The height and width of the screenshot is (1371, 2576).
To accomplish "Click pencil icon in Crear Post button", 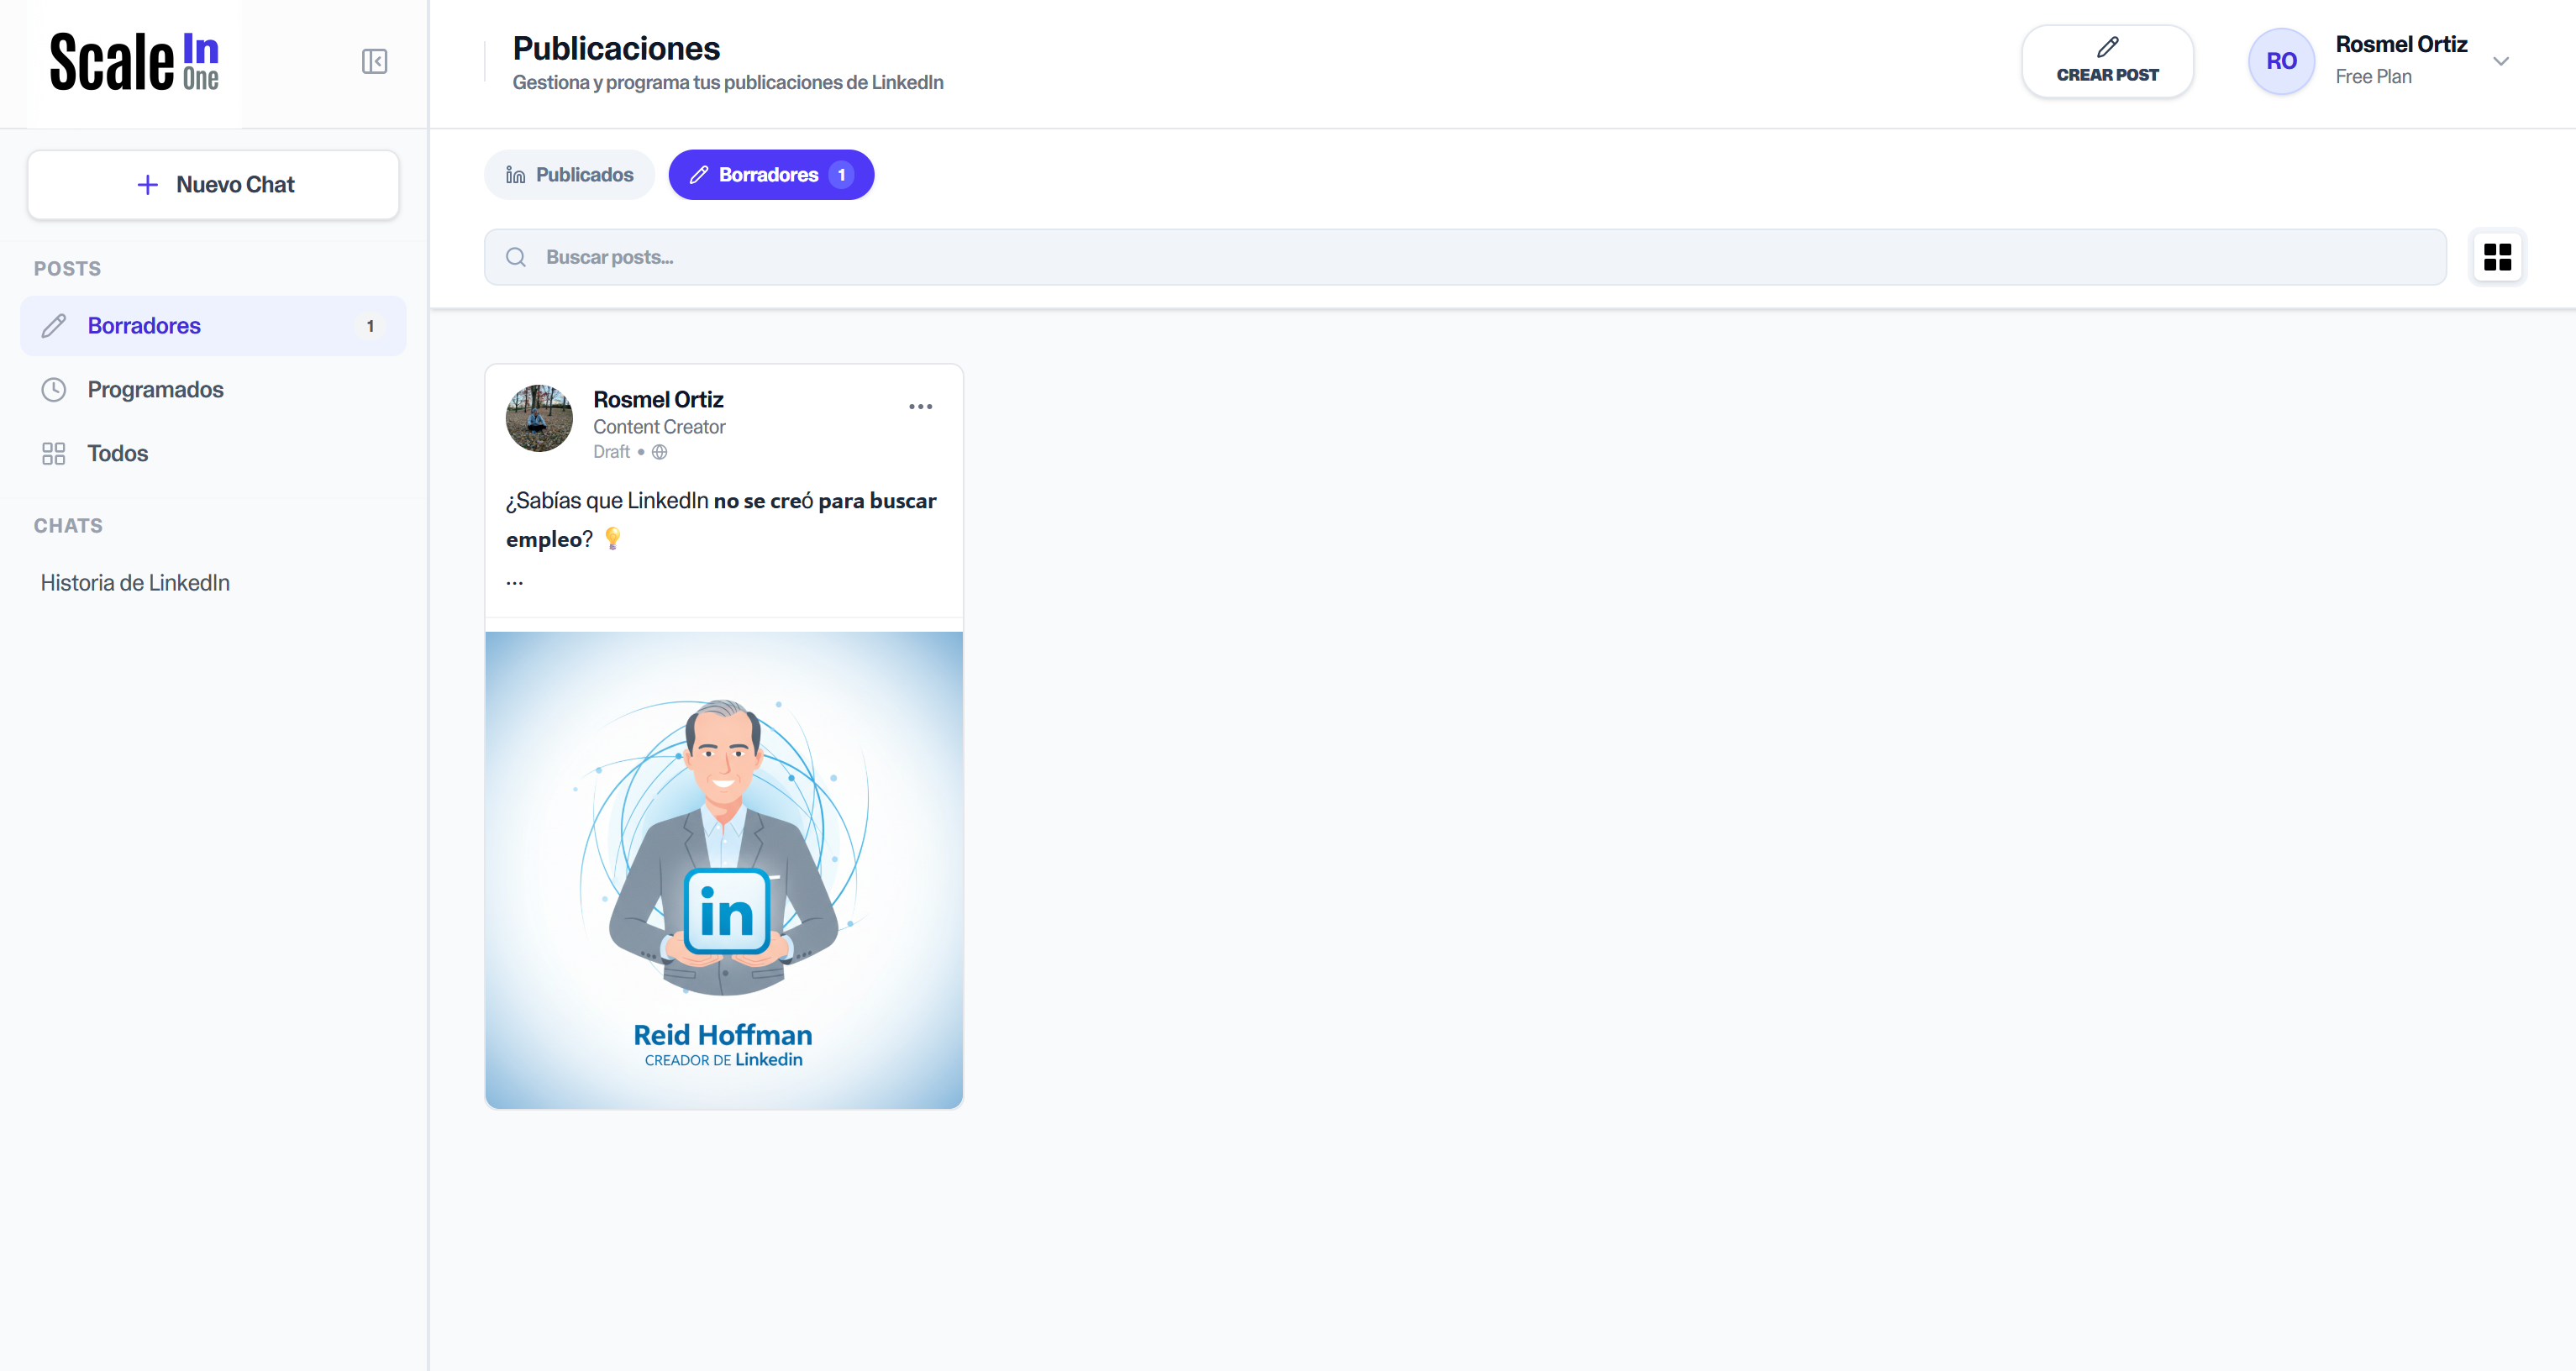I will click(2107, 47).
